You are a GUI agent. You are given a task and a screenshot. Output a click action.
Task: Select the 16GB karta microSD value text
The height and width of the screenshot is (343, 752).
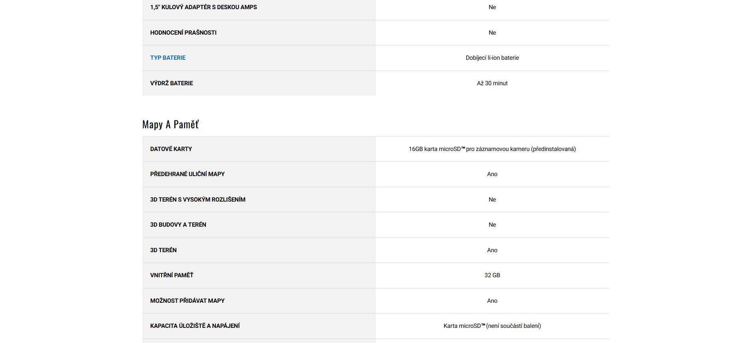[x=492, y=149]
